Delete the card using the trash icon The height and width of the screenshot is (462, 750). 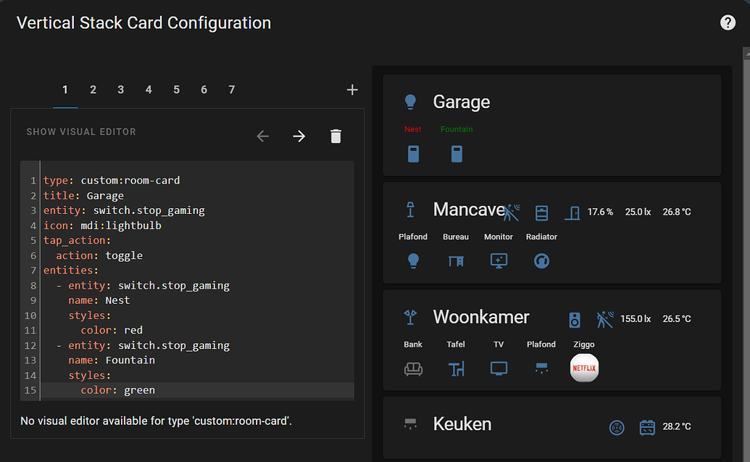336,136
